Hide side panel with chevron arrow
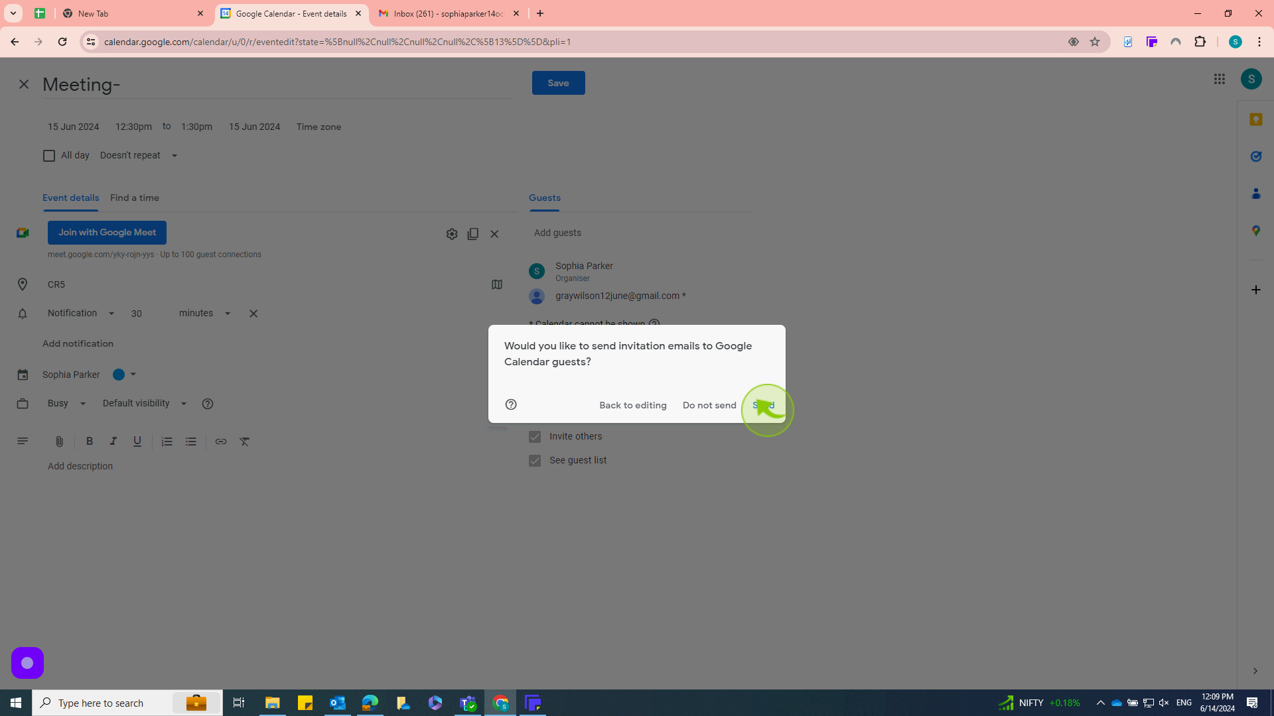1274x716 pixels. tap(1255, 671)
